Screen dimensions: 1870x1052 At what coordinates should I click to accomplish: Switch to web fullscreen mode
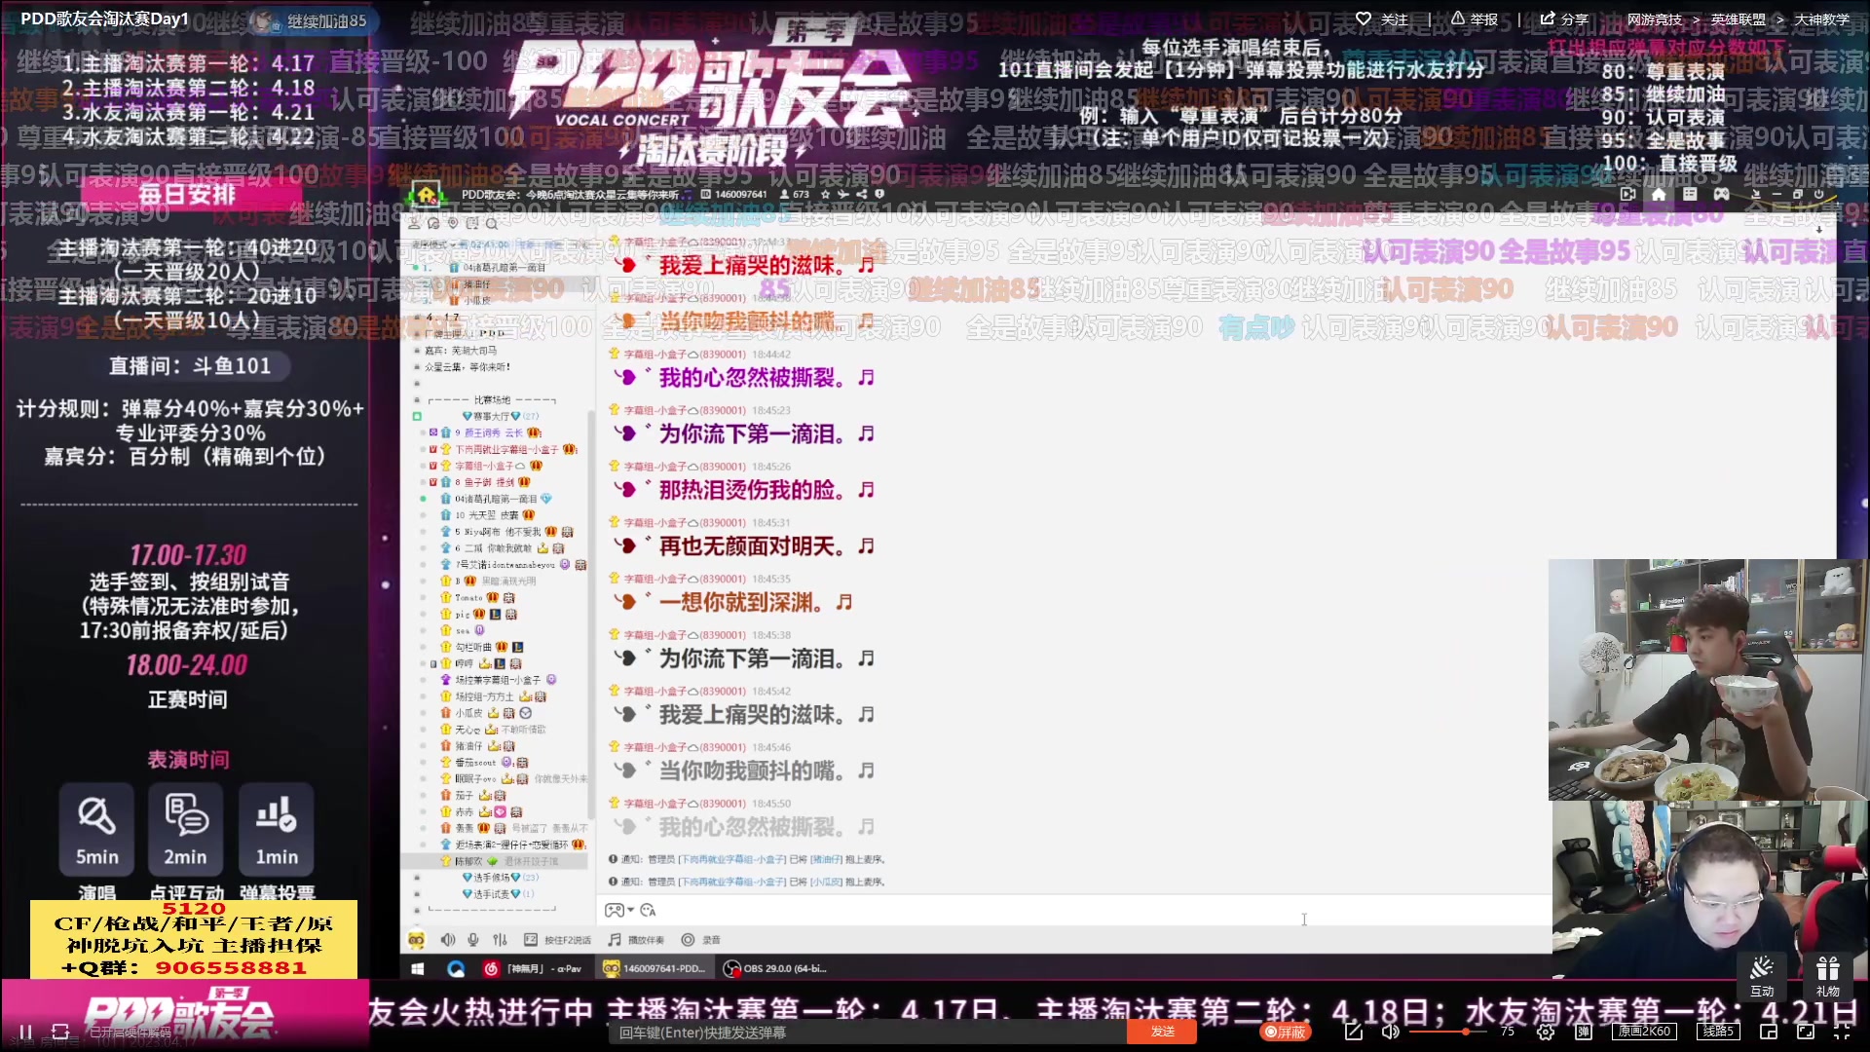[1806, 1032]
